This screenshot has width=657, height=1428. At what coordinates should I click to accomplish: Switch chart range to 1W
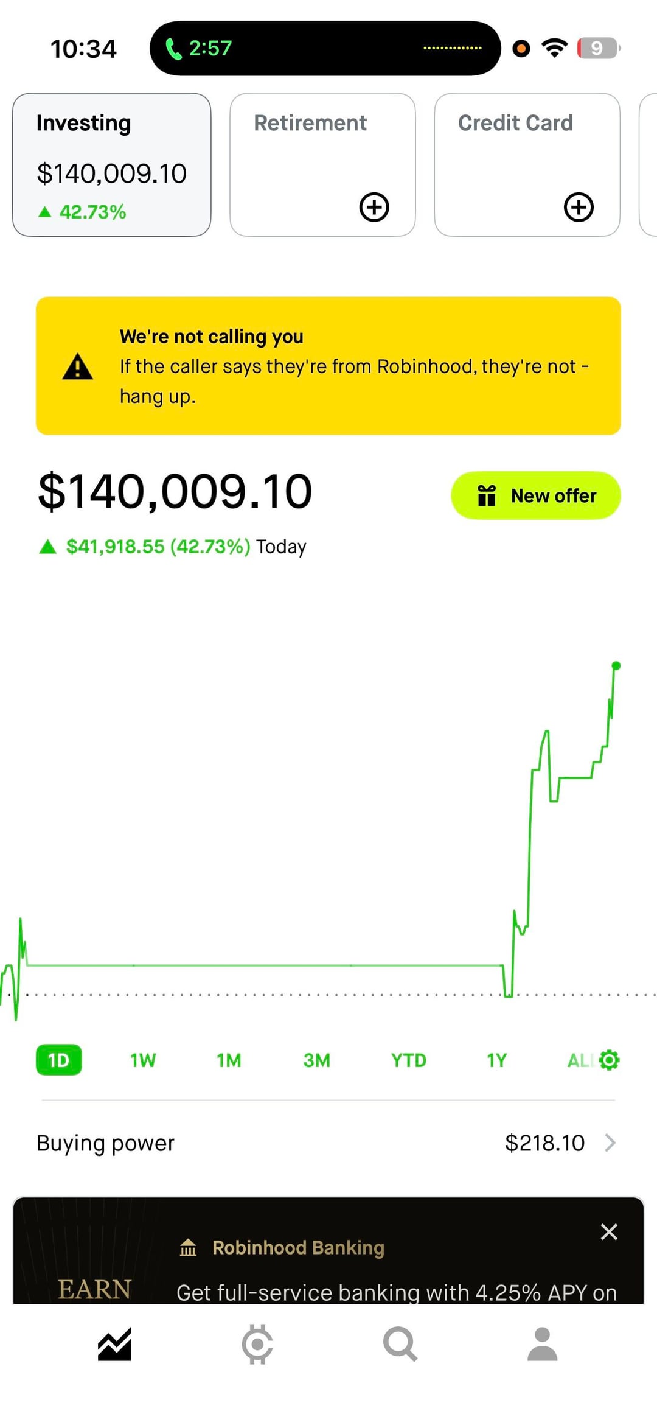tap(143, 1060)
